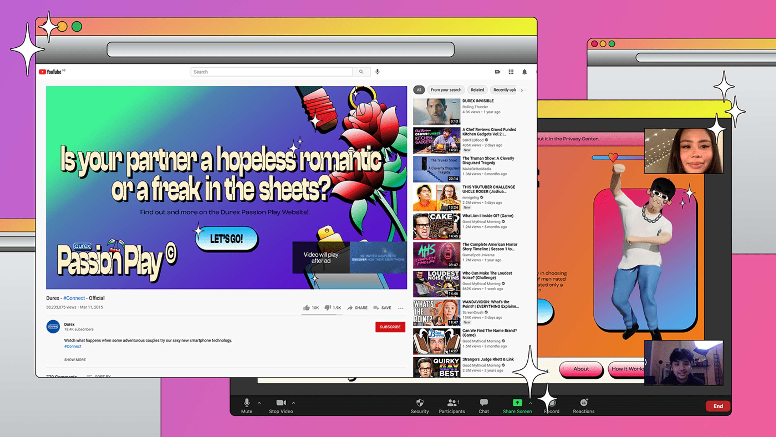The width and height of the screenshot is (776, 437).
Task: Click the ScreenCrush channel name
Action: click(473, 312)
